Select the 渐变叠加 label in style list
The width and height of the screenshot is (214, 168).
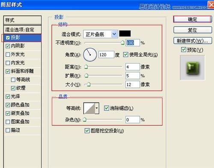click(x=20, y=113)
